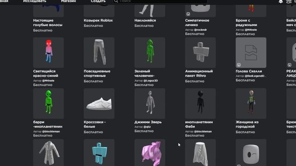Screen dimensions: 296x166
Task: Open the white lab coat item thumbnail
Action: coord(49,153)
